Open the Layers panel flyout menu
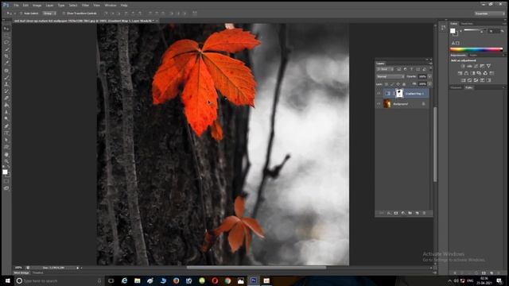 click(430, 64)
